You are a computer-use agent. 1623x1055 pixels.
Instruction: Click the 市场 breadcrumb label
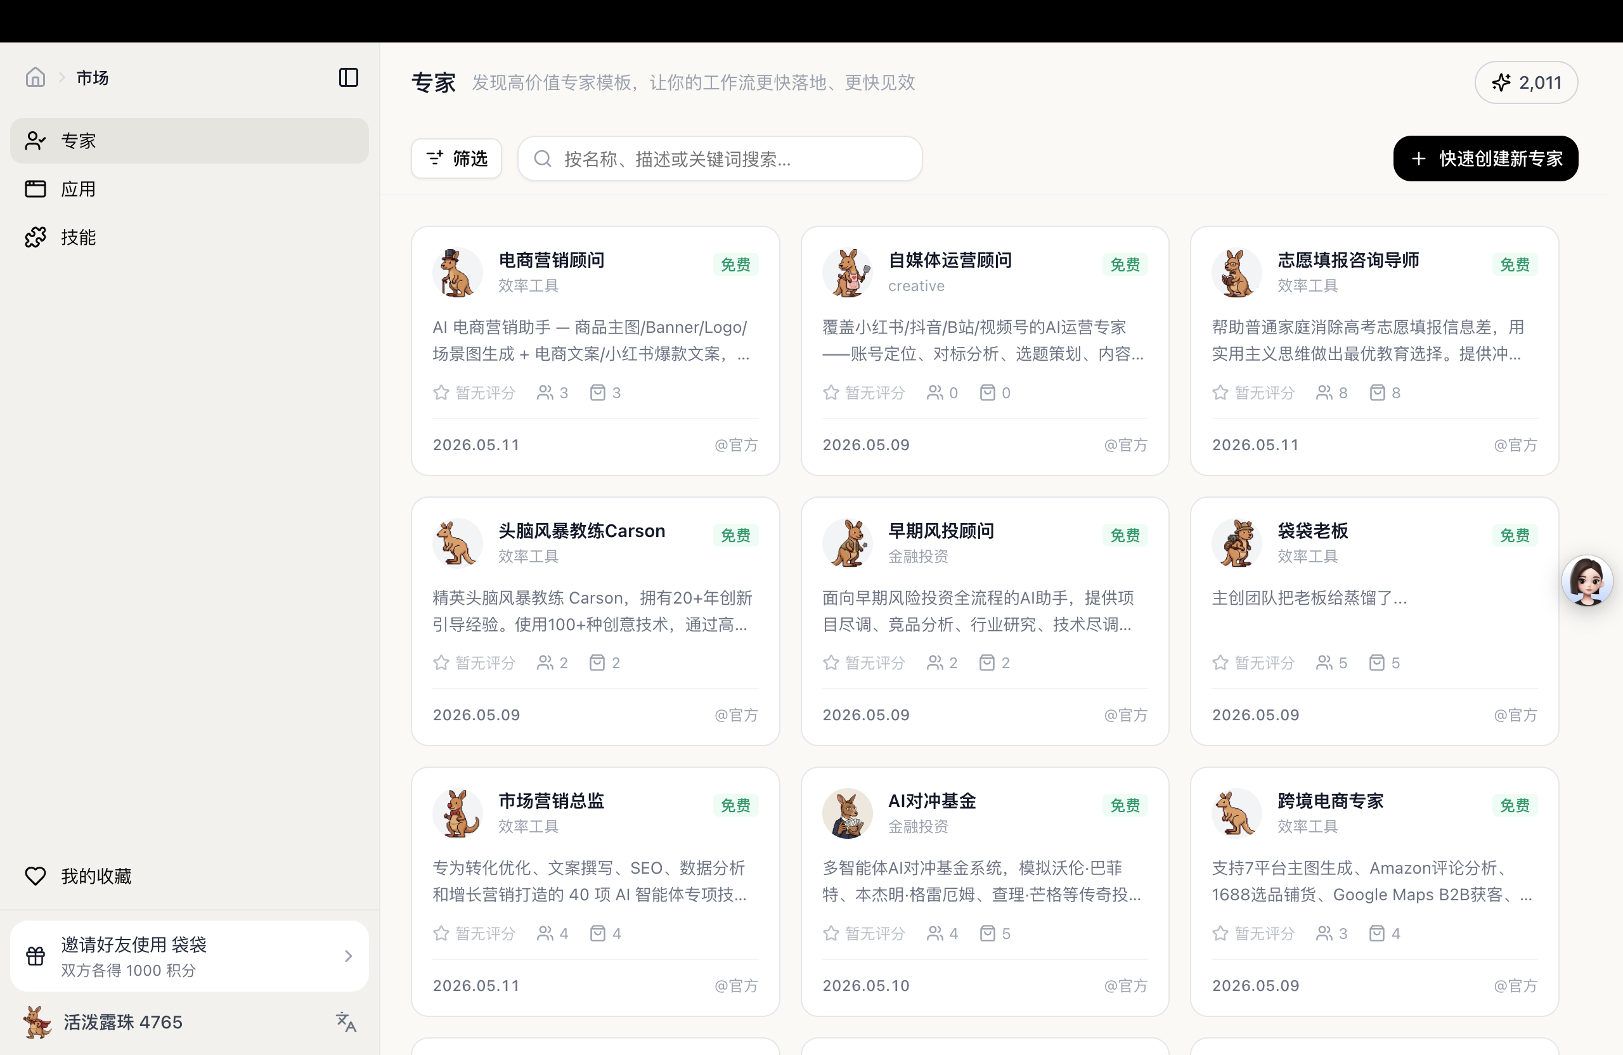tap(92, 78)
